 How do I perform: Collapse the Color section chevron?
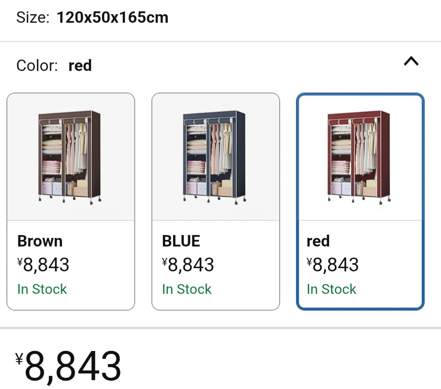point(411,61)
